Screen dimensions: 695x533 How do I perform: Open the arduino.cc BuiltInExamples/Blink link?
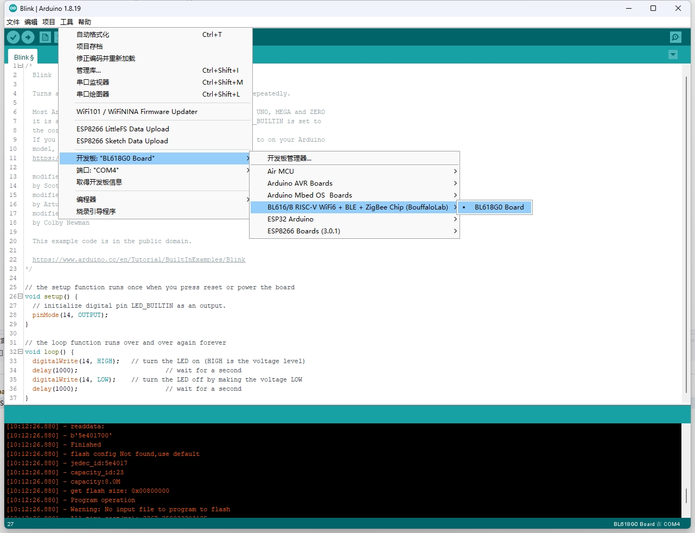[139, 259]
